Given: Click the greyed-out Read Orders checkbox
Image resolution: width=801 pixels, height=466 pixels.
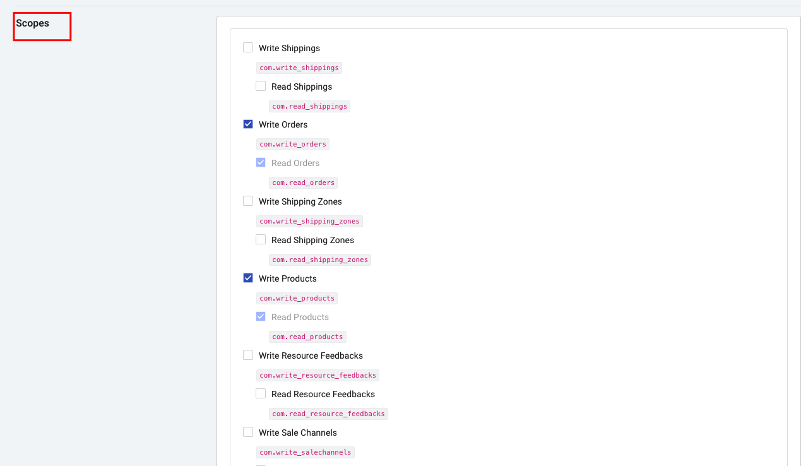Looking at the screenshot, I should tap(261, 162).
